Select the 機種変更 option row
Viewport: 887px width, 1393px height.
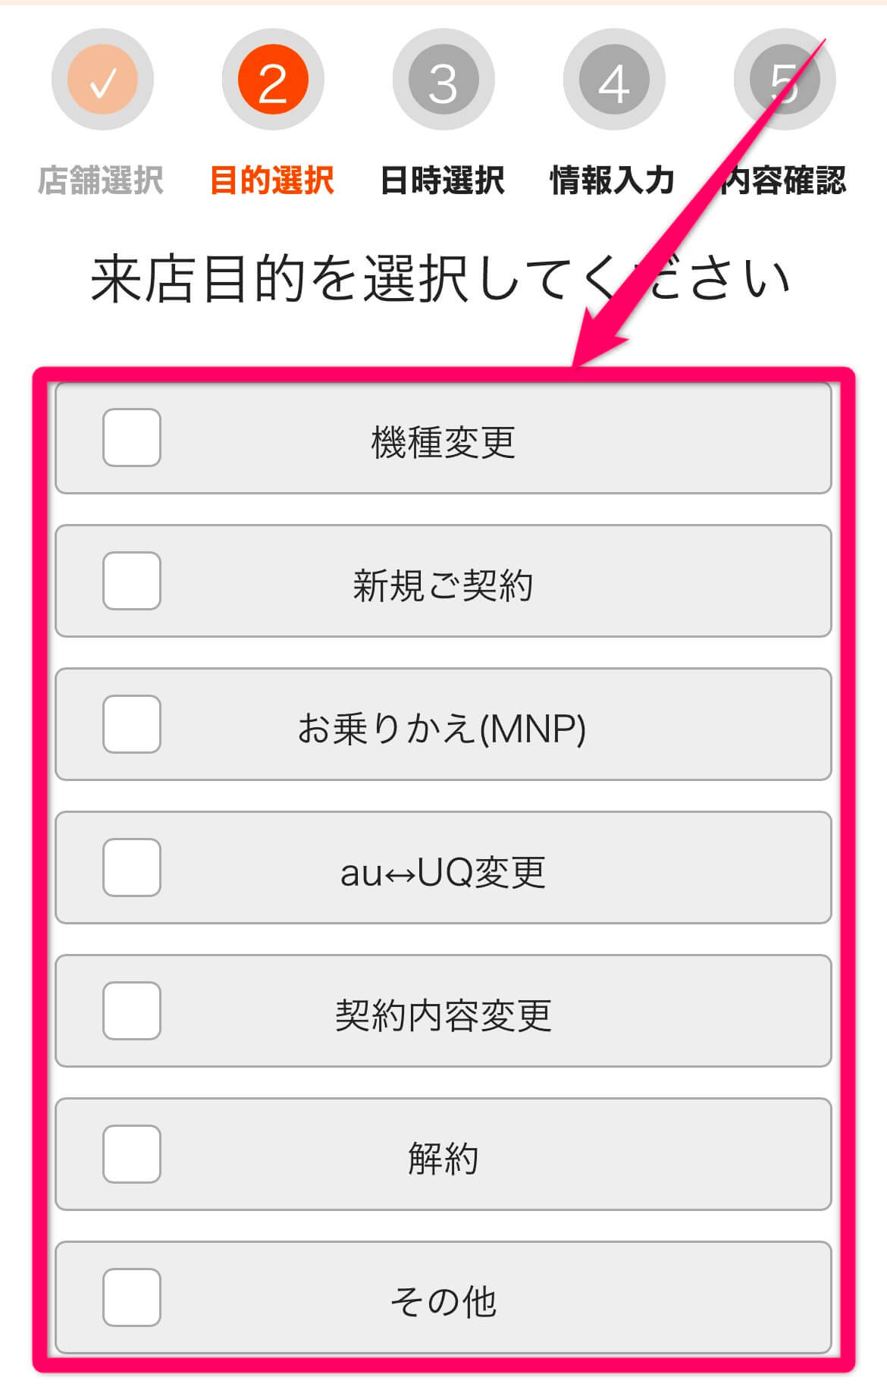tap(443, 438)
